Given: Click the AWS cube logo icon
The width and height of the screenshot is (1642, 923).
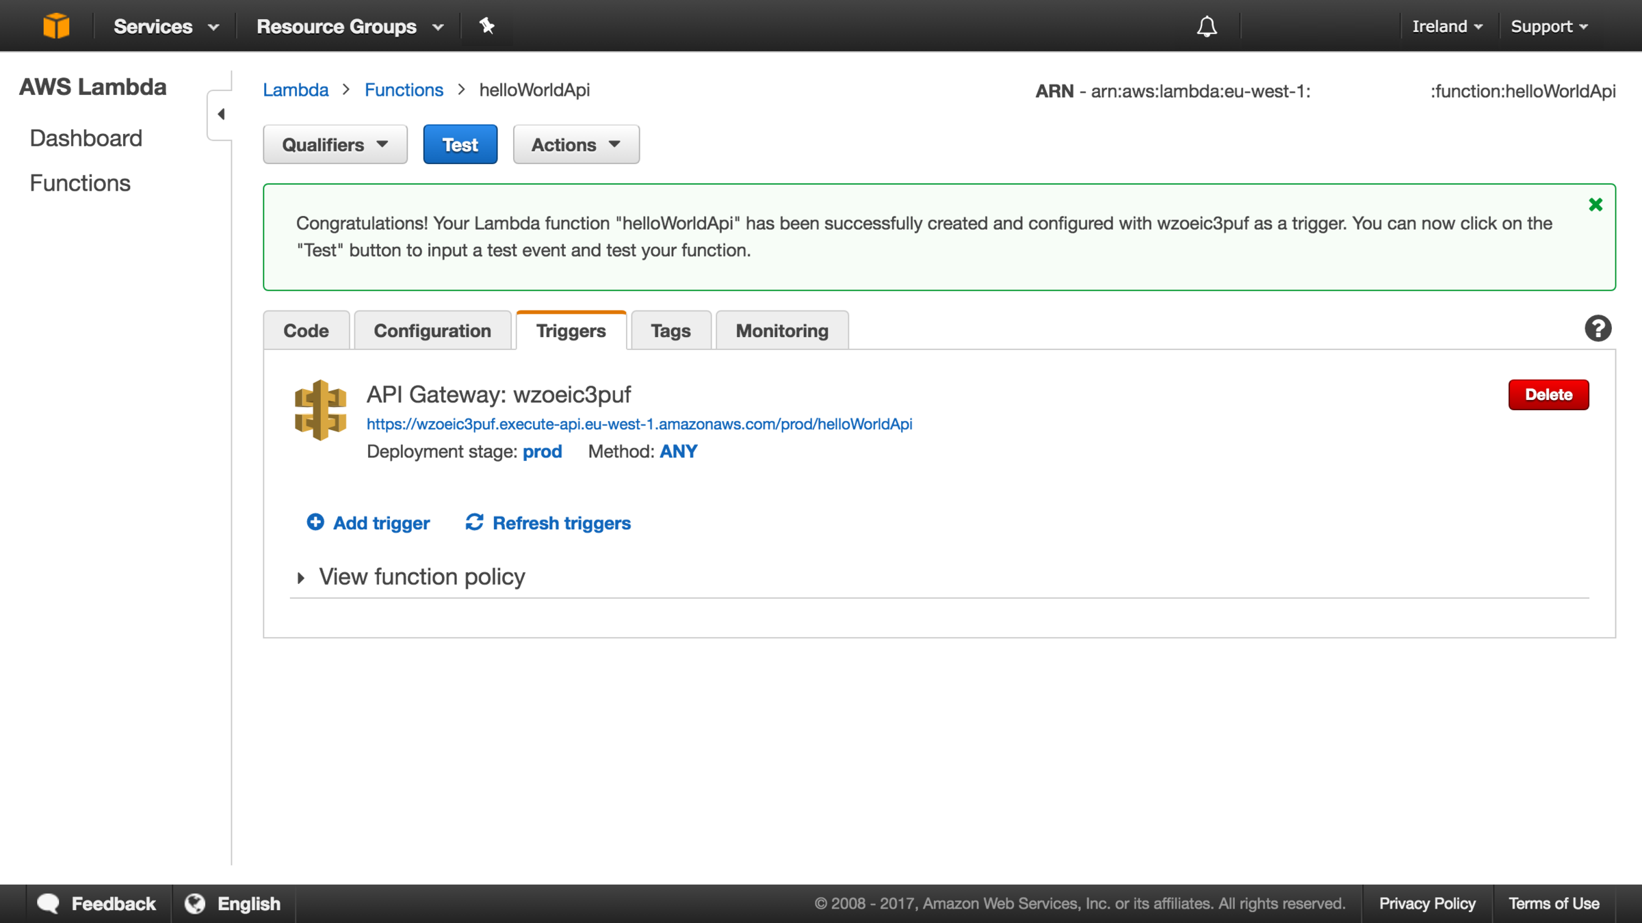Looking at the screenshot, I should coord(56,26).
